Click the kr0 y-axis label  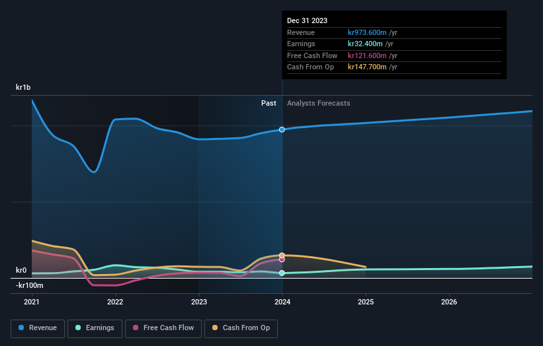click(x=21, y=270)
